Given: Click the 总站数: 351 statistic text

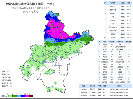Looking at the screenshot, I should point(5,71).
